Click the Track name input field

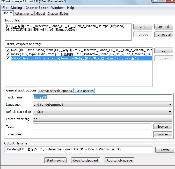click(x=102, y=97)
